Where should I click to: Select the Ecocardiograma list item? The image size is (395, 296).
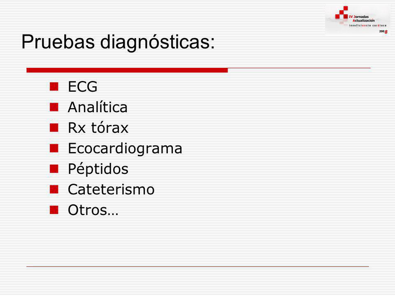[x=125, y=149]
